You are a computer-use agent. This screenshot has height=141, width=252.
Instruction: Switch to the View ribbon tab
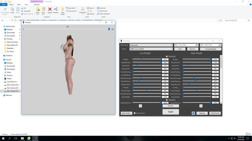26,5
